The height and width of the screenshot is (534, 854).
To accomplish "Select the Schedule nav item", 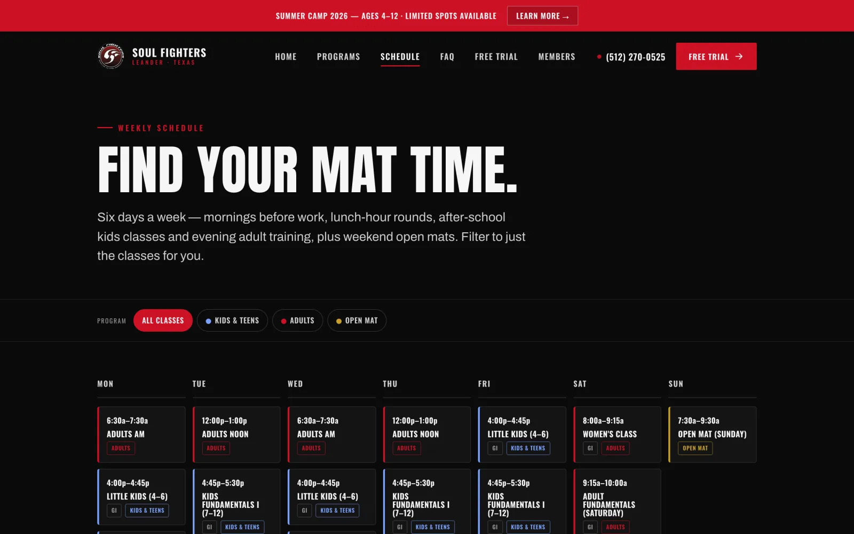I will tap(400, 57).
